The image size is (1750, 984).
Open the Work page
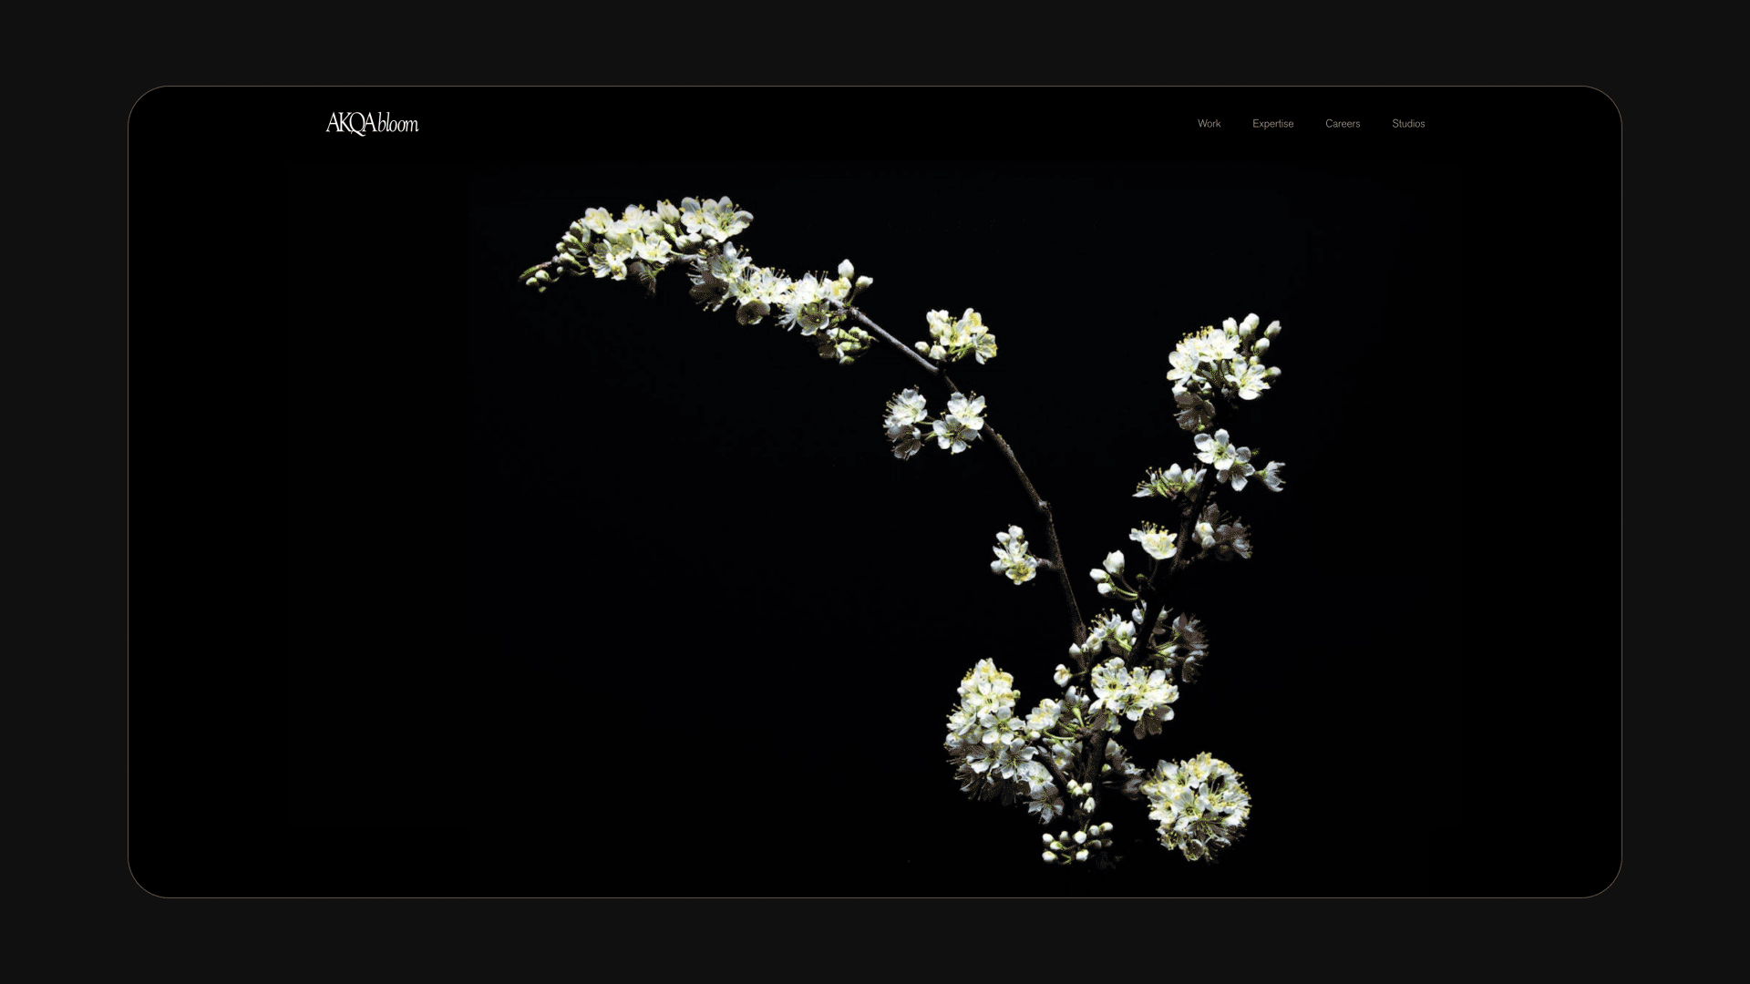coord(1209,124)
